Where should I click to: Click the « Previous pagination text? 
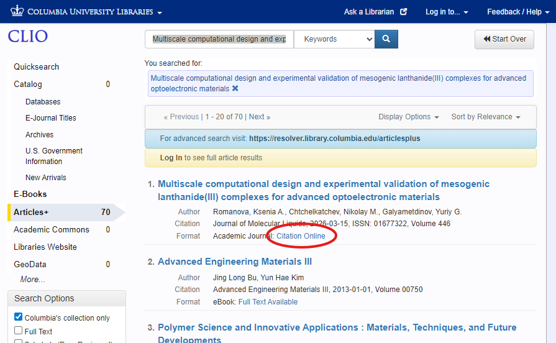(181, 117)
